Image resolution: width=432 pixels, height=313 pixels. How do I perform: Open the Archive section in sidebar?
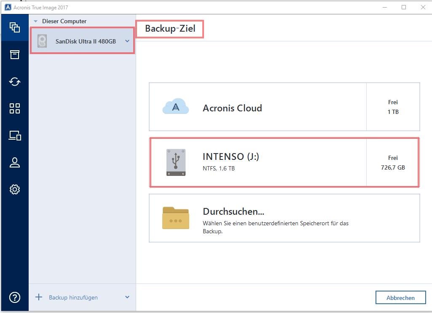pos(15,54)
